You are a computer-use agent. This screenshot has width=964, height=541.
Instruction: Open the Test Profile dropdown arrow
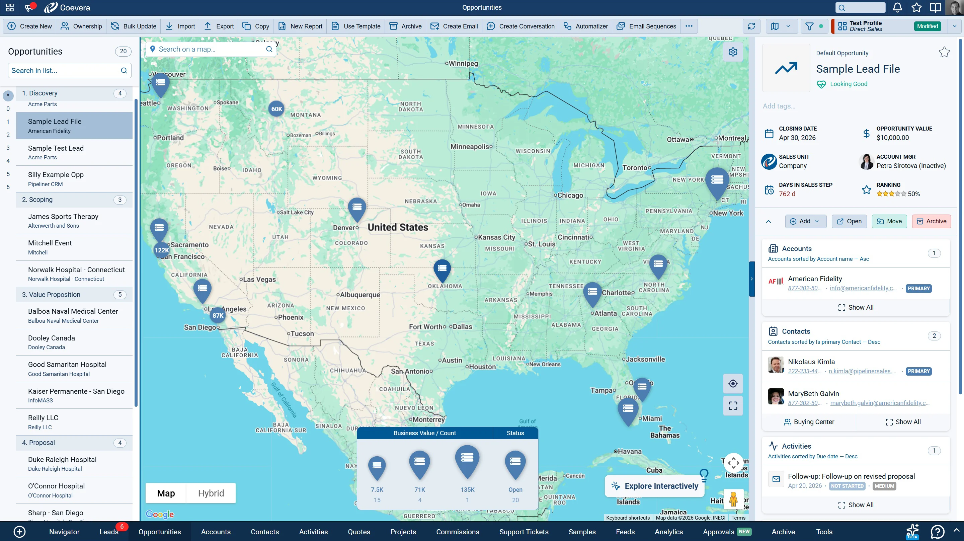click(954, 26)
